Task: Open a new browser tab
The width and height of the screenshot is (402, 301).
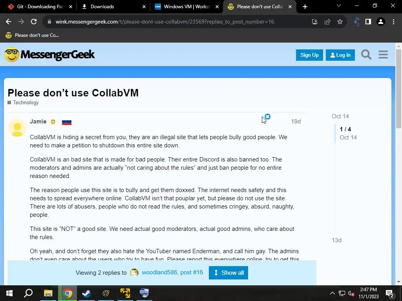Action: (305, 7)
